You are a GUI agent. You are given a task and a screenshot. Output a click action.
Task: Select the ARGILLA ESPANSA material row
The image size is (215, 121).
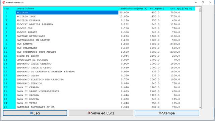99,20
